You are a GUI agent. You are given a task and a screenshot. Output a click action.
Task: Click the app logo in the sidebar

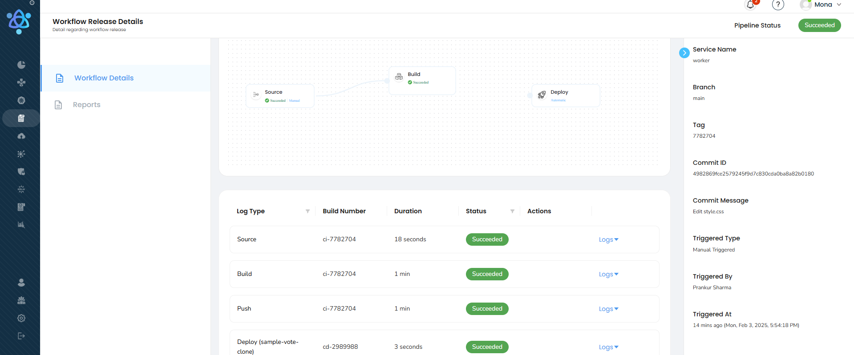19,22
